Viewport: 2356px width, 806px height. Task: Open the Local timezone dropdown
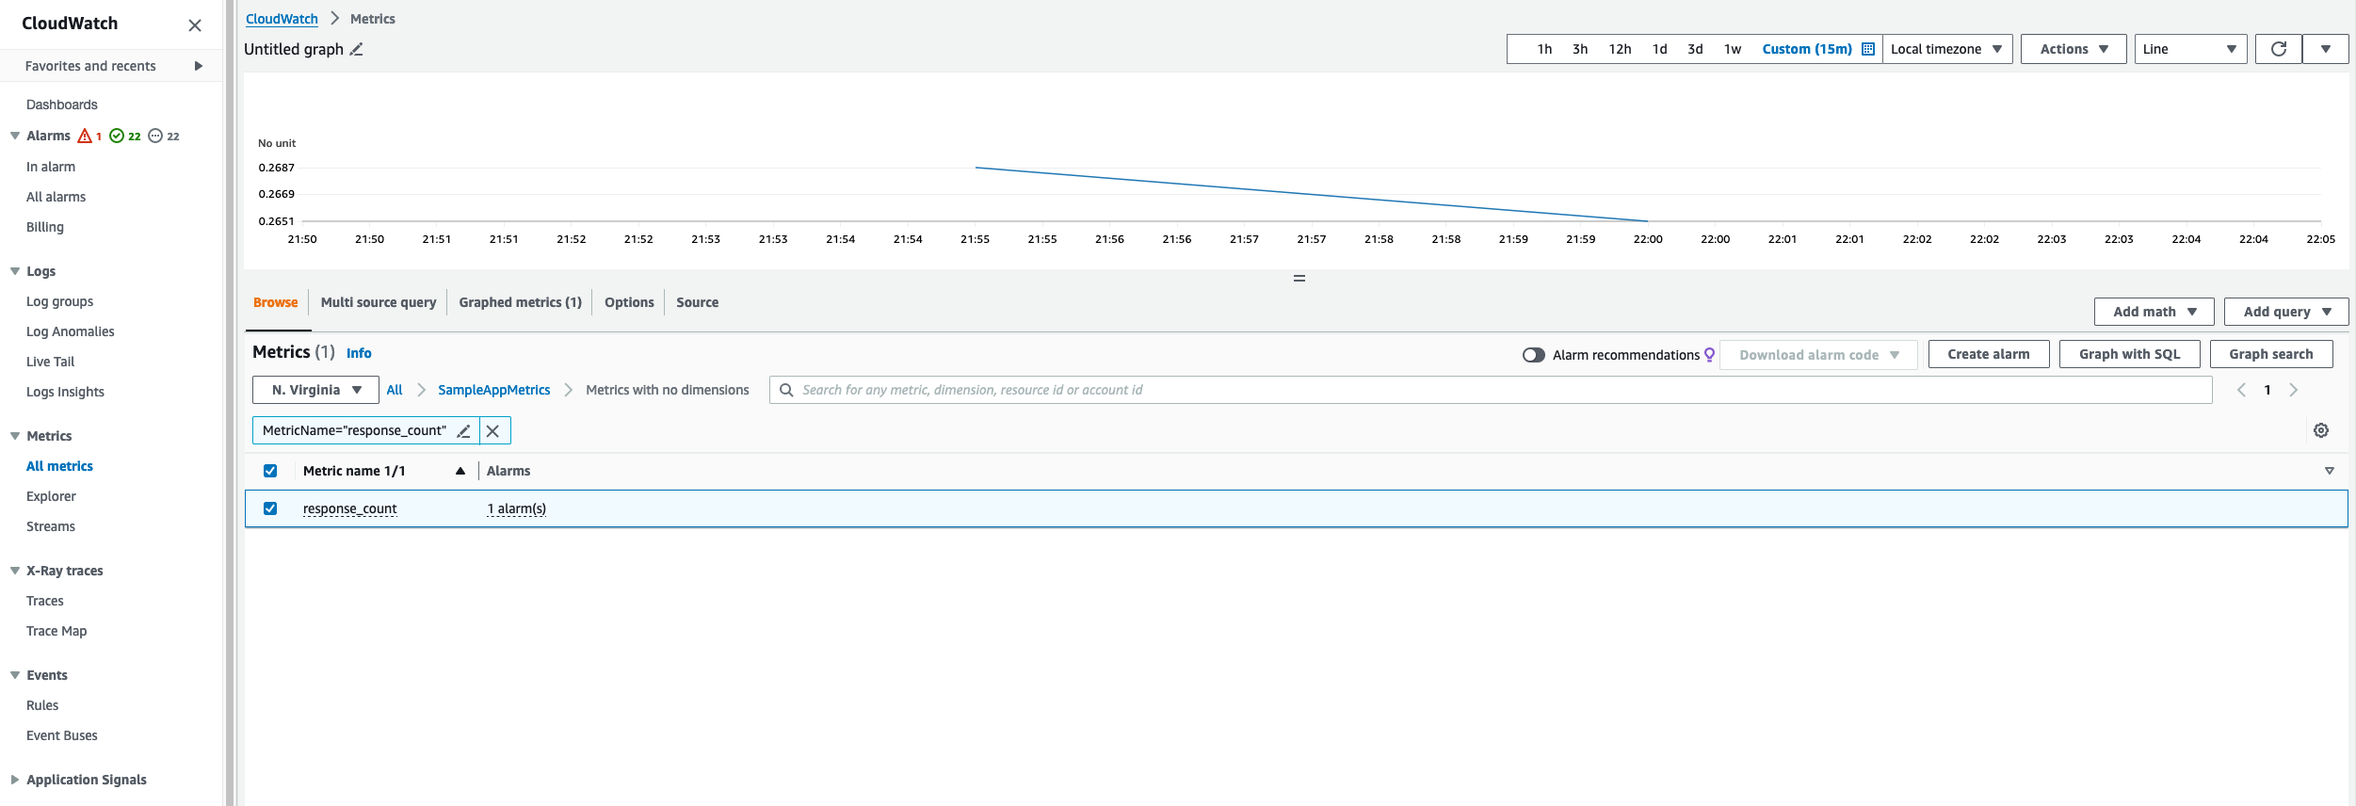tap(1947, 49)
